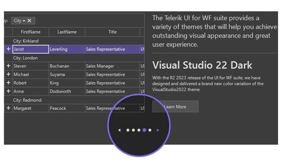This screenshot has width=282, height=167.
Task: Go to next slide with right arrow
Action: point(158,130)
